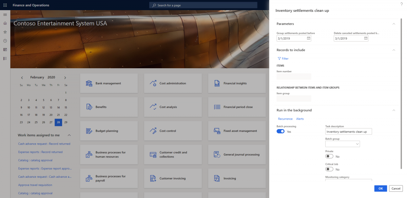Open calendar picker for Group settlements date
Viewport: 407px width, 198px height.
308,39
